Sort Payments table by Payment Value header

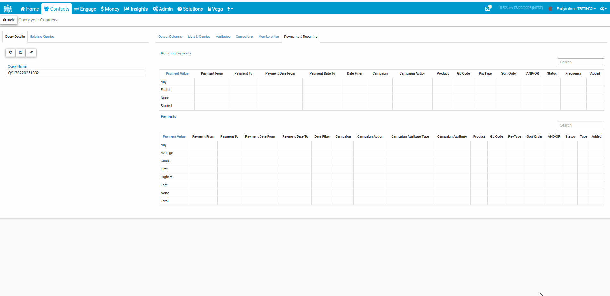pyautogui.click(x=174, y=136)
